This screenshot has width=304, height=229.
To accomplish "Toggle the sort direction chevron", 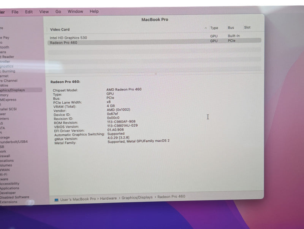I will pyautogui.click(x=206, y=28).
